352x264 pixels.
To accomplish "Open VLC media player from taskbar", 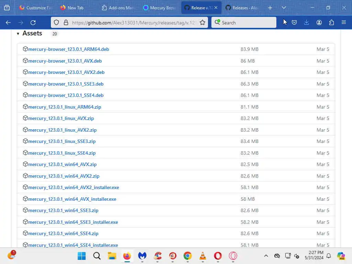I will (203, 256).
